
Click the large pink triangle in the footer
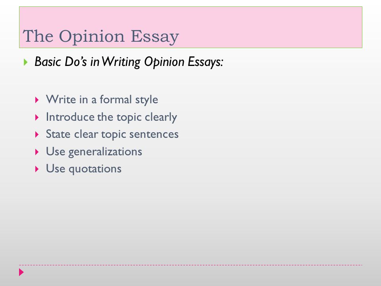pos(21,272)
